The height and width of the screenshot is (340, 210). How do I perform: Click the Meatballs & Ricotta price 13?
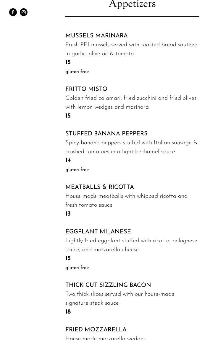pyautogui.click(x=68, y=214)
